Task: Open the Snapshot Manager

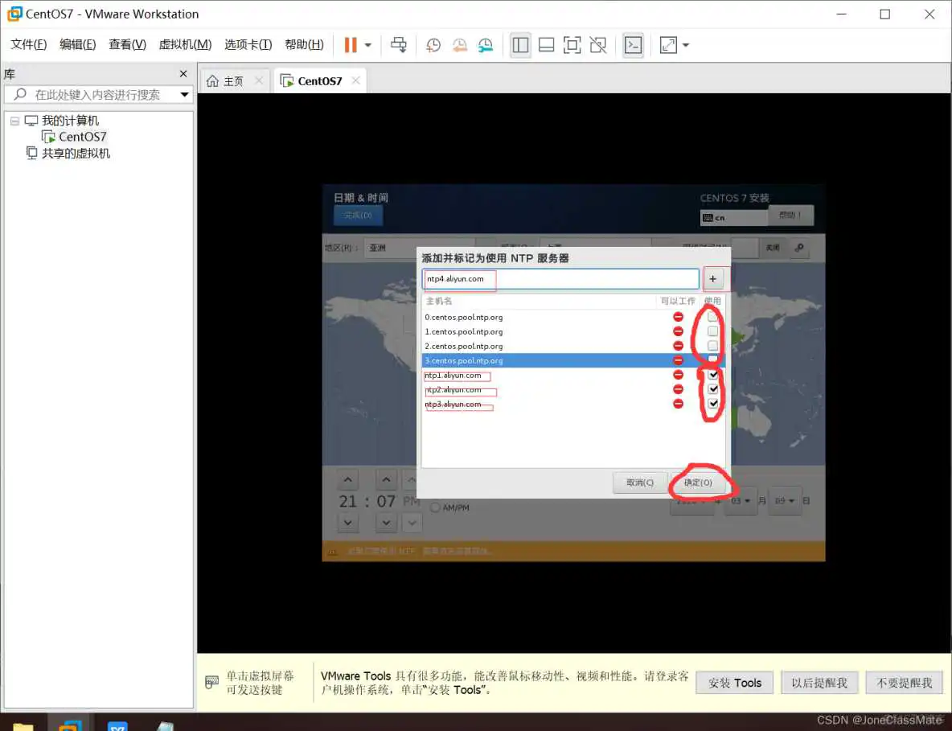Action: coord(486,46)
